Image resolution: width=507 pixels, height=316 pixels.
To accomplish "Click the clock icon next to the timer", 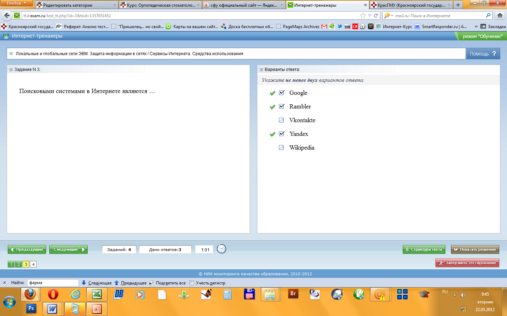I will click(x=221, y=249).
